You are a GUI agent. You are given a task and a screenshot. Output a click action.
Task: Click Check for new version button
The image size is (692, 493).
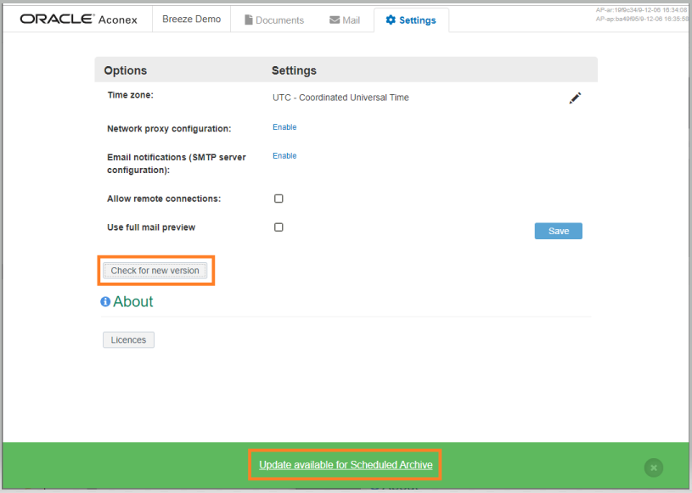[x=155, y=271]
